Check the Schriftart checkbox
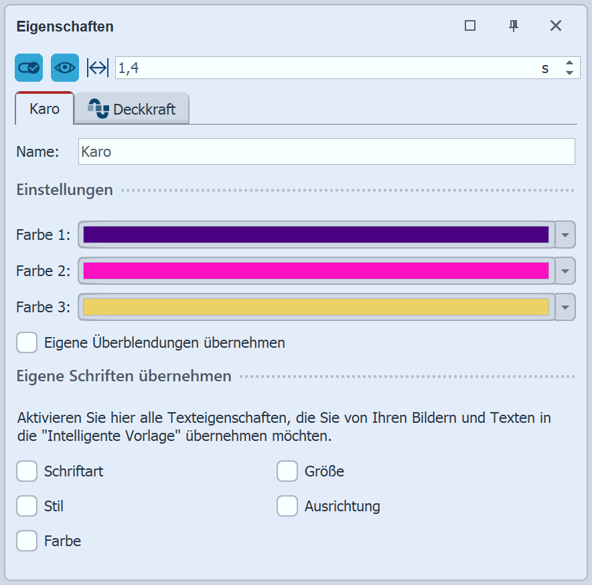Viewport: 592px width, 585px height. (27, 471)
